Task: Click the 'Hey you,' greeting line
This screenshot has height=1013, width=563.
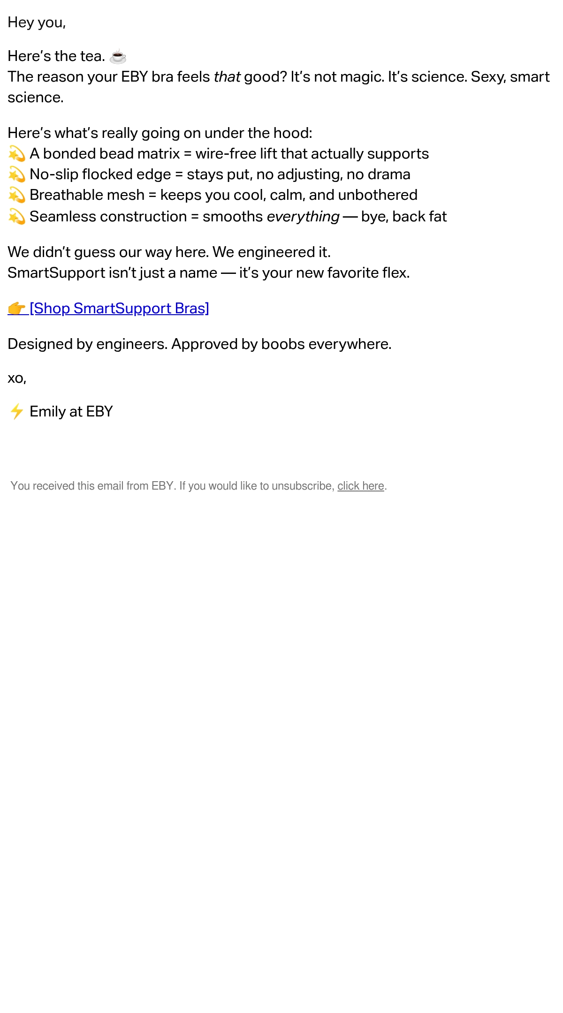Action: [37, 23]
